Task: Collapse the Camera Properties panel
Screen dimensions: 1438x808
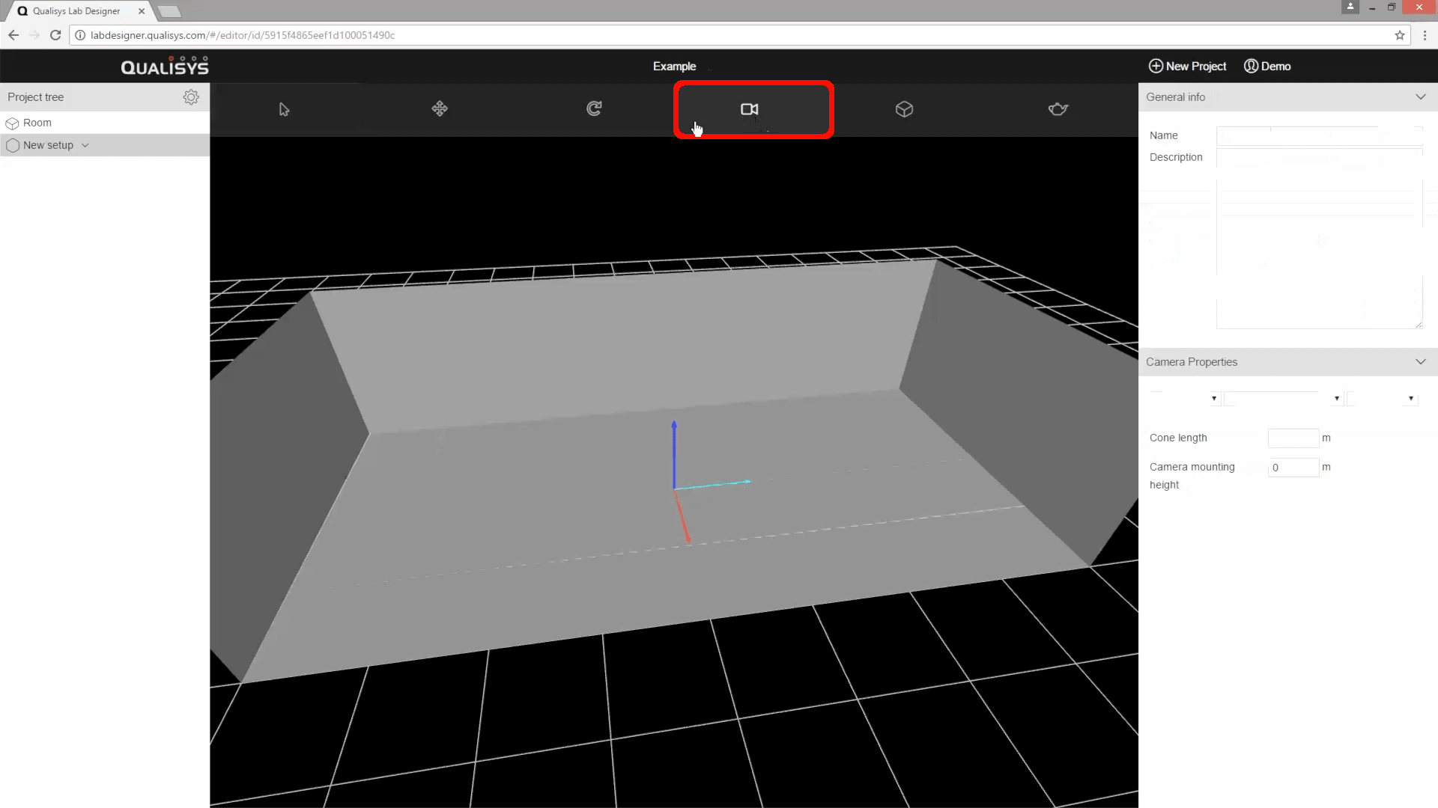Action: (x=1420, y=362)
